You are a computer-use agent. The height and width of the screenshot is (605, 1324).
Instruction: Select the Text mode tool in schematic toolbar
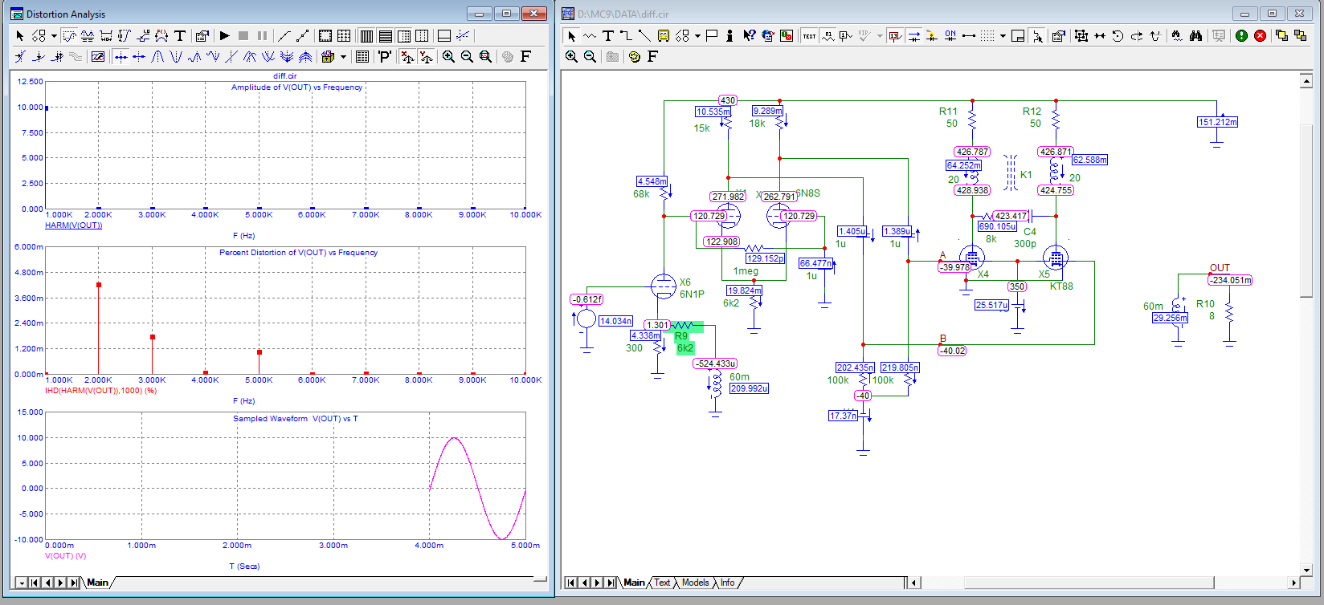[608, 35]
